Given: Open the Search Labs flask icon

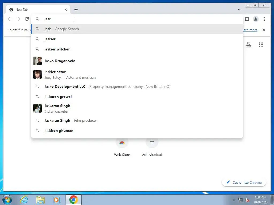Looking at the screenshot, I should pos(248,45).
